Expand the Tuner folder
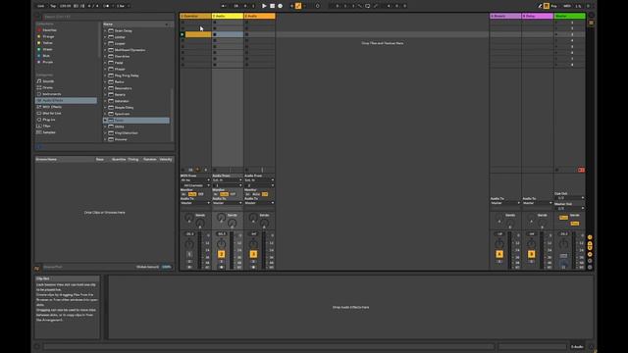 pyautogui.click(x=105, y=121)
